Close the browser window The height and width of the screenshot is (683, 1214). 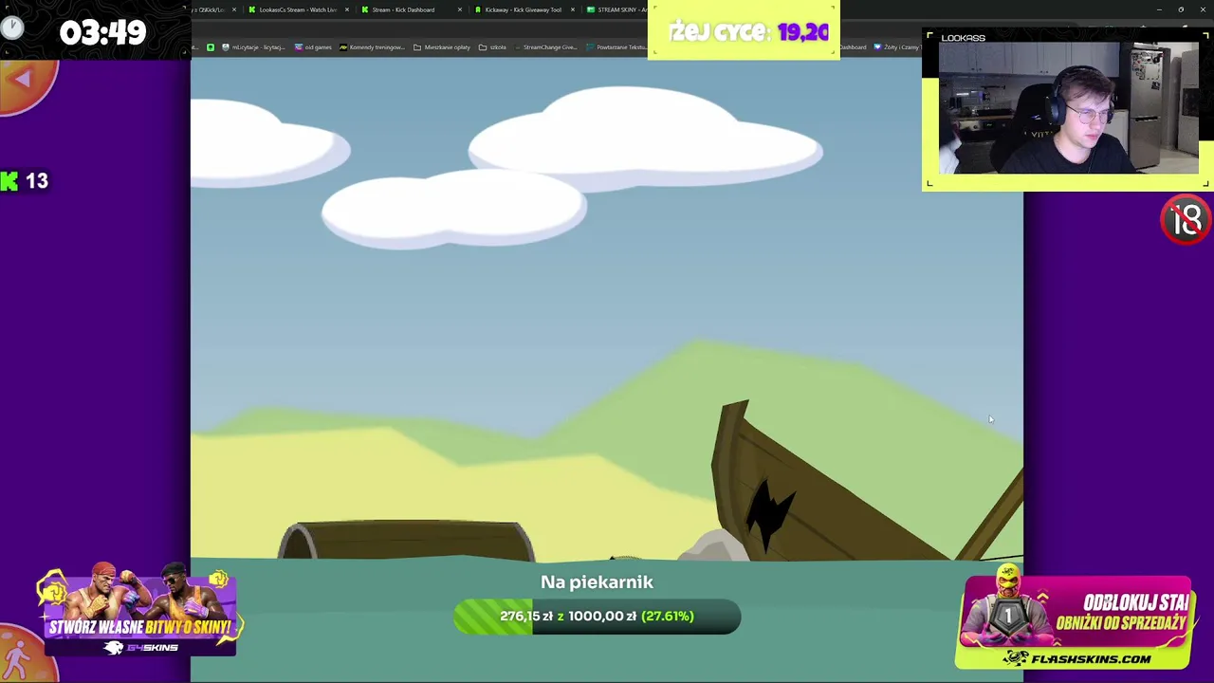(x=1203, y=9)
